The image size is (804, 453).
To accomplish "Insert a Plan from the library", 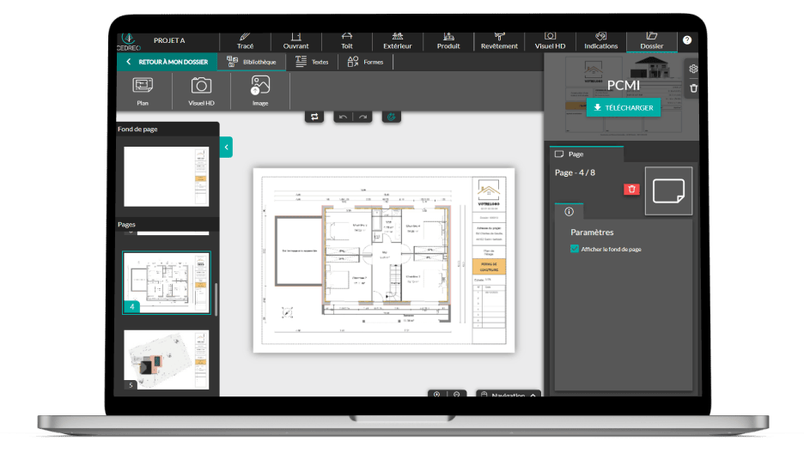I will [x=143, y=90].
